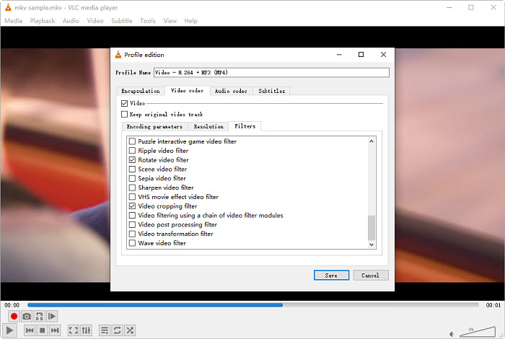
Task: Switch to the Audio codec tab
Action: 231,91
